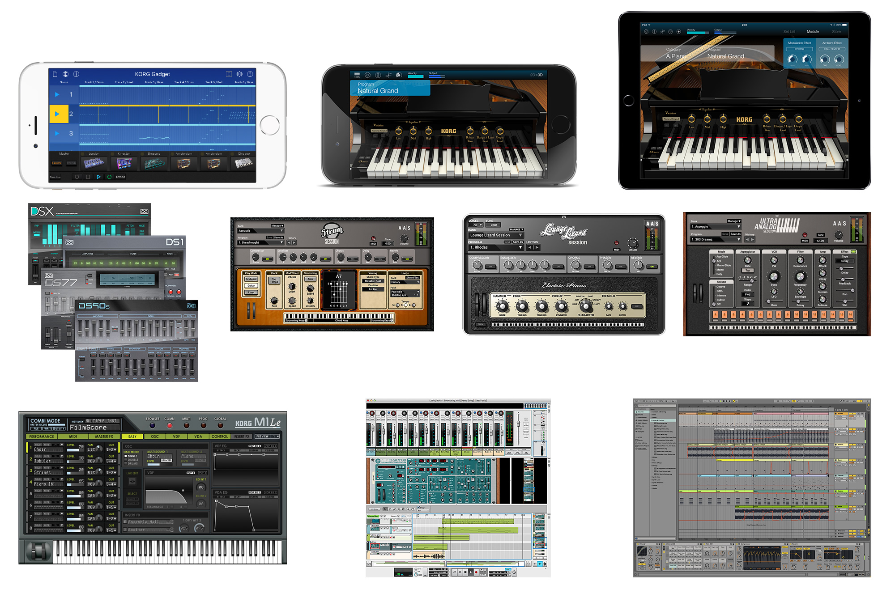Open MASTER FX tab in KORG M1 Le
This screenshot has width=895, height=606.
(x=104, y=436)
